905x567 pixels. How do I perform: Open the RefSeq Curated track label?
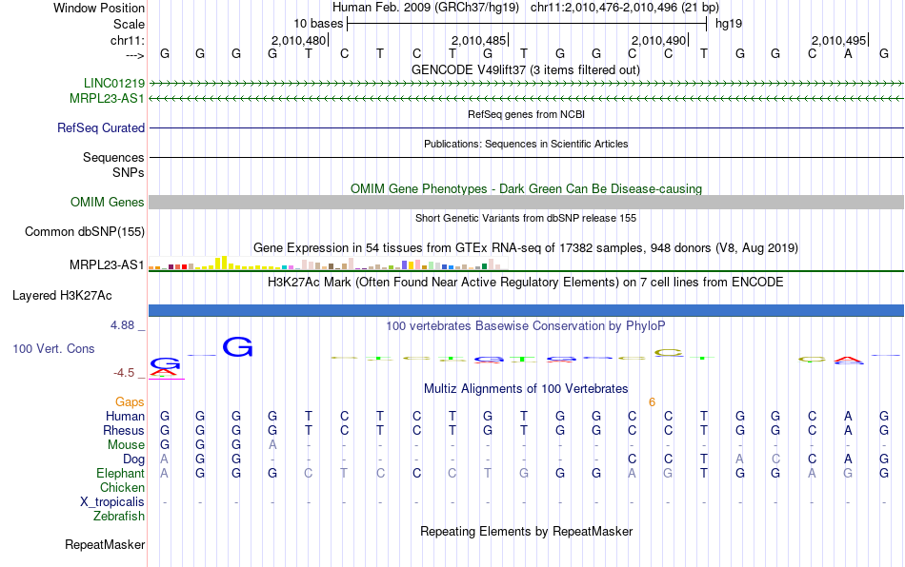click(x=101, y=127)
